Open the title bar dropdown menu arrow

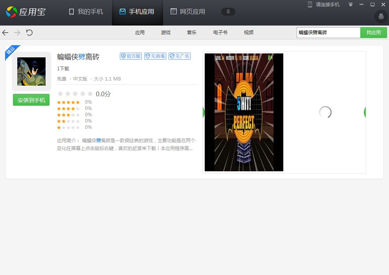click(350, 4)
